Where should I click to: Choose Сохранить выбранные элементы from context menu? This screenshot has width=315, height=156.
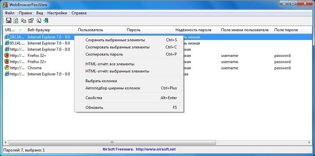129,40
